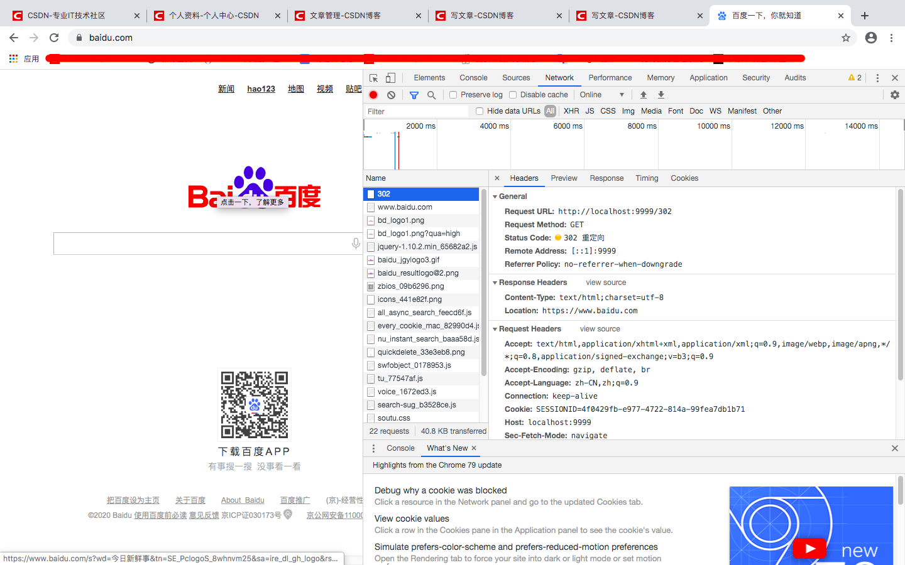This screenshot has width=905, height=565.
Task: Collapse the Request Headers section
Action: coord(495,329)
